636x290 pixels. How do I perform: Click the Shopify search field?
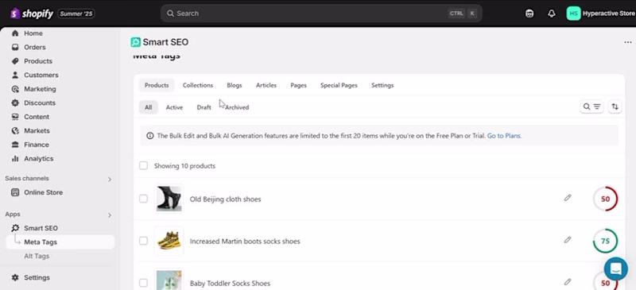(x=321, y=14)
